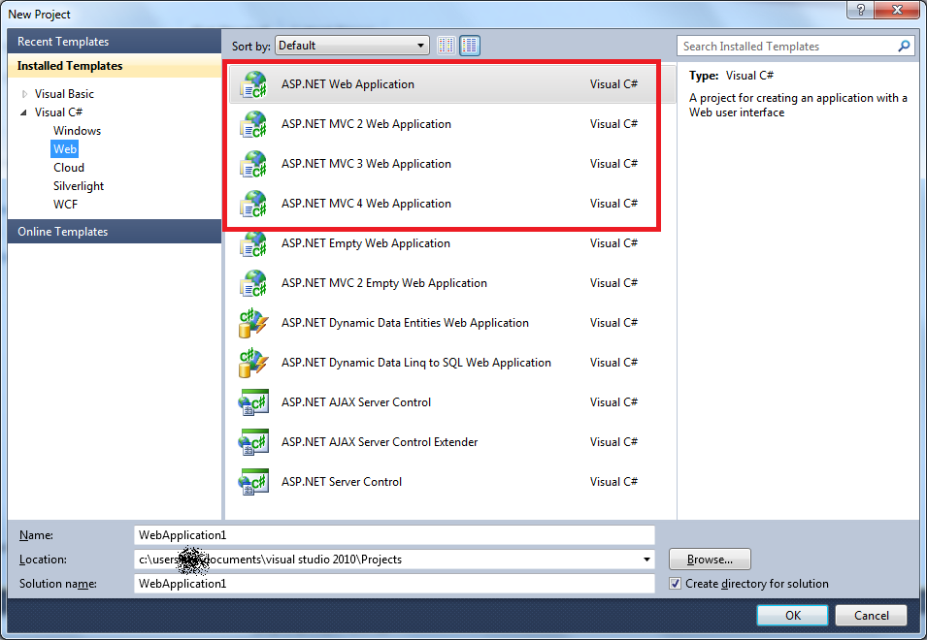This screenshot has height=640, width=927.
Task: Select the ASP.NET Web Application template name
Action: [x=348, y=84]
